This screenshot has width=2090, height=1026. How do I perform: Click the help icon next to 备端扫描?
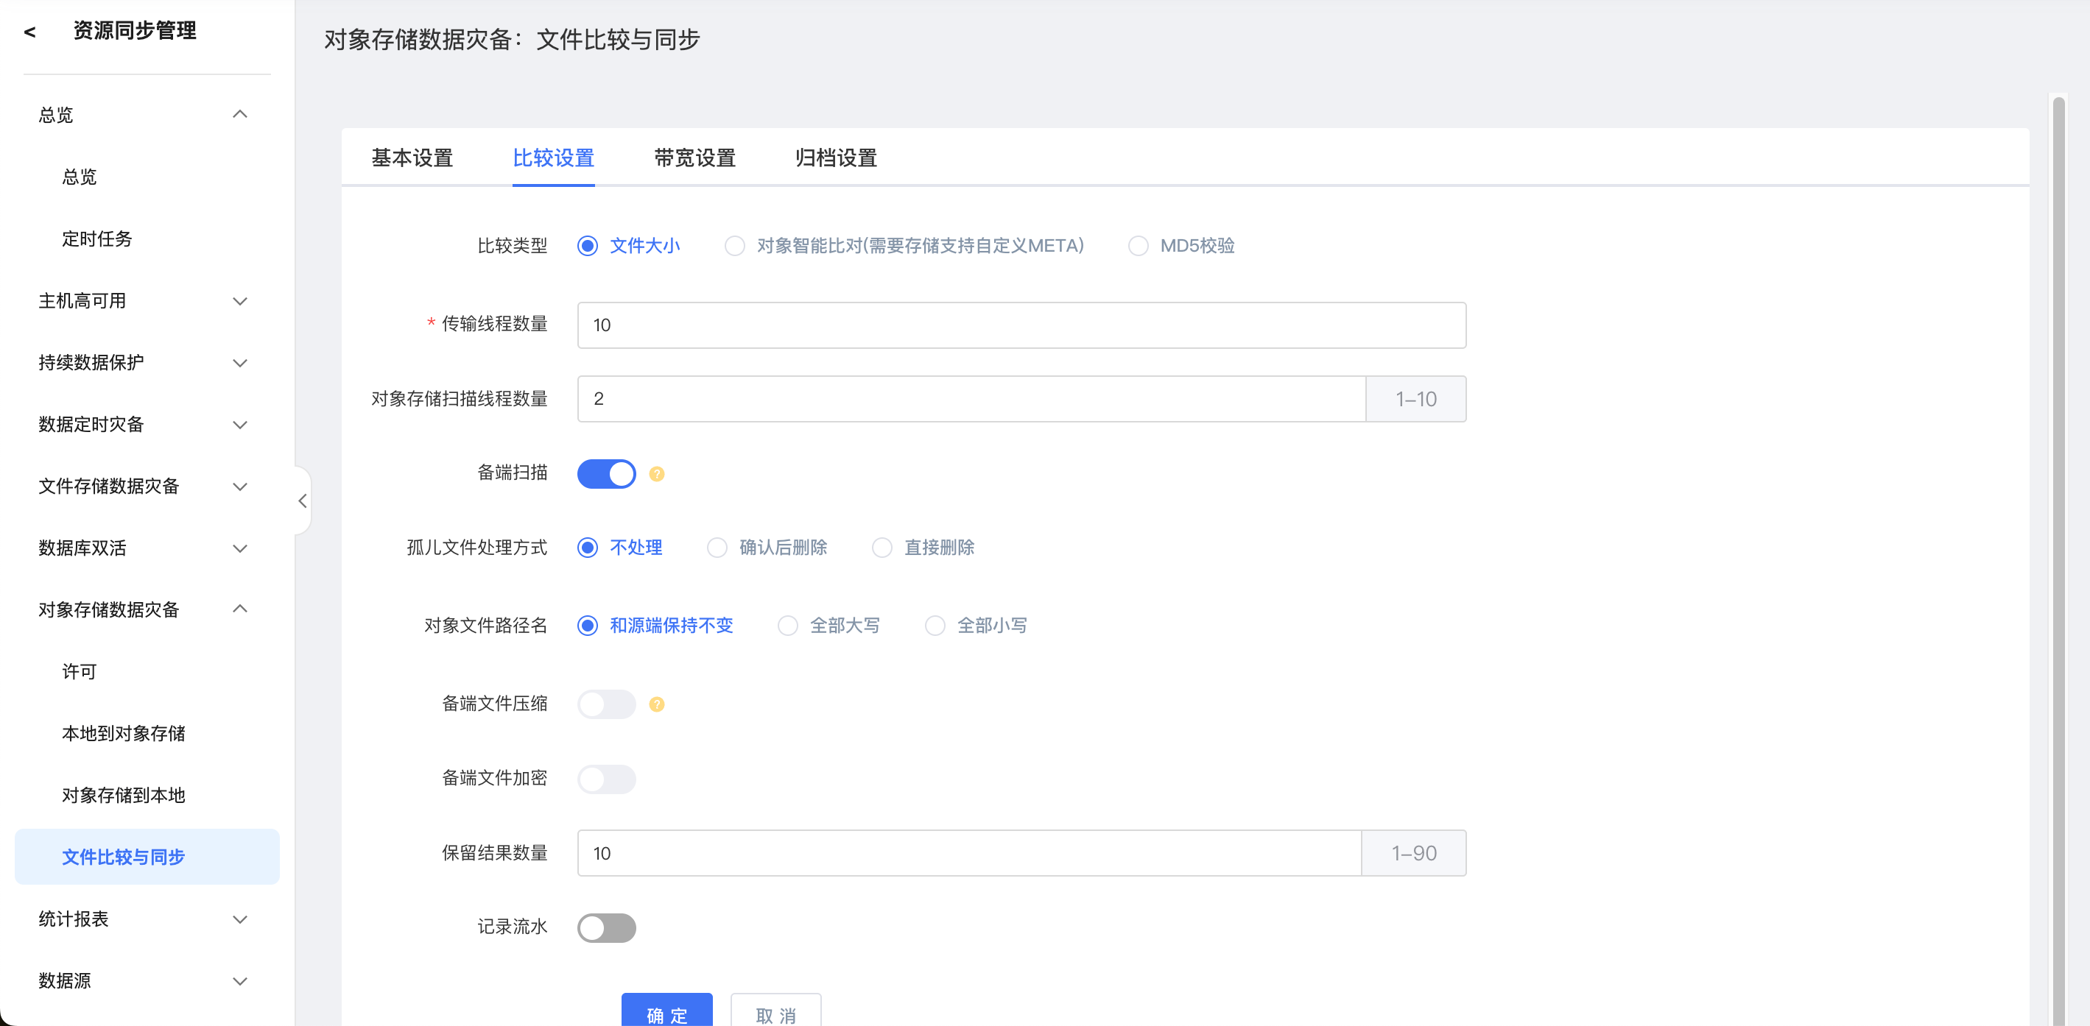tap(656, 474)
